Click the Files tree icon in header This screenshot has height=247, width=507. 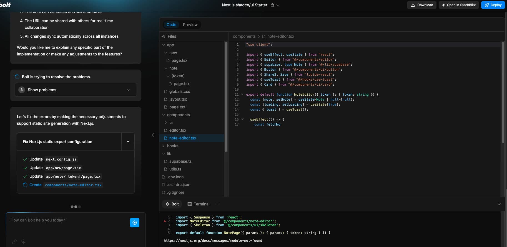(x=163, y=36)
